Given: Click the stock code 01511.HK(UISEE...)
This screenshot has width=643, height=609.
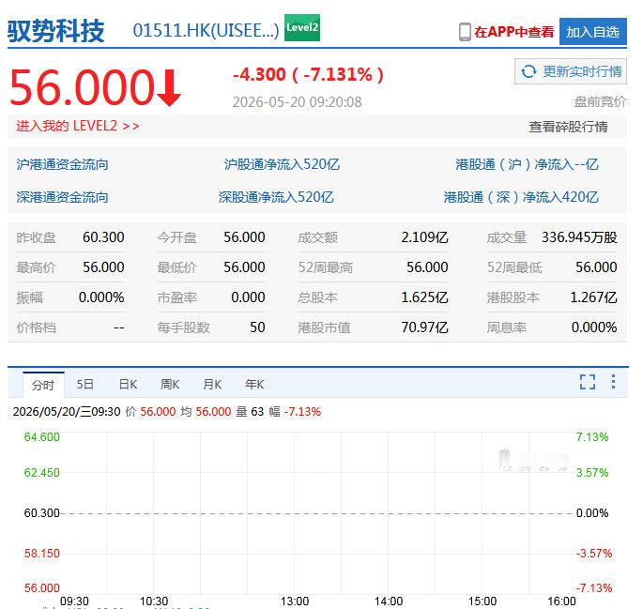Looking at the screenshot, I should [x=206, y=31].
